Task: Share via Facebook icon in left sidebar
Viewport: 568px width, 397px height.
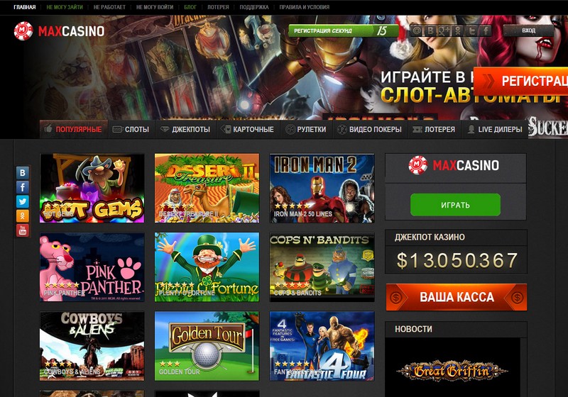Action: [23, 187]
